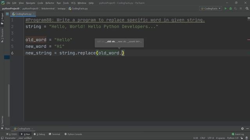
Task: Open the CodingFacts run configuration dropdown
Action: click(211, 9)
